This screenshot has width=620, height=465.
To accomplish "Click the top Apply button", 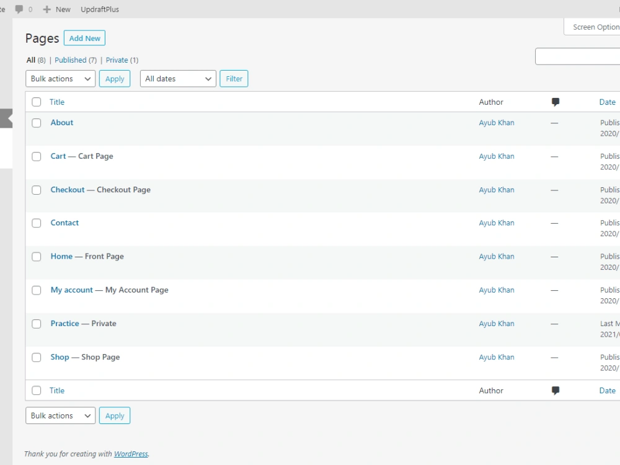I will 115,79.
